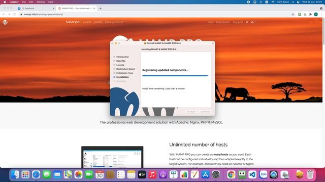Open System Preferences in the Dock

tap(216, 174)
